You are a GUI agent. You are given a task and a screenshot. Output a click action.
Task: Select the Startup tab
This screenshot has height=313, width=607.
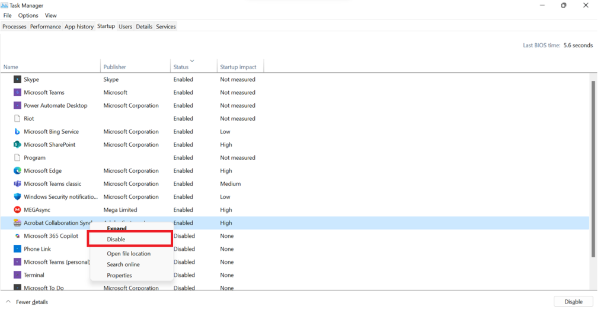tap(106, 26)
